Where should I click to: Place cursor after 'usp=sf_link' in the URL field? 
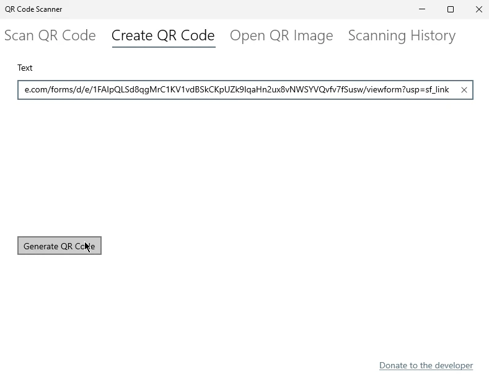point(449,90)
